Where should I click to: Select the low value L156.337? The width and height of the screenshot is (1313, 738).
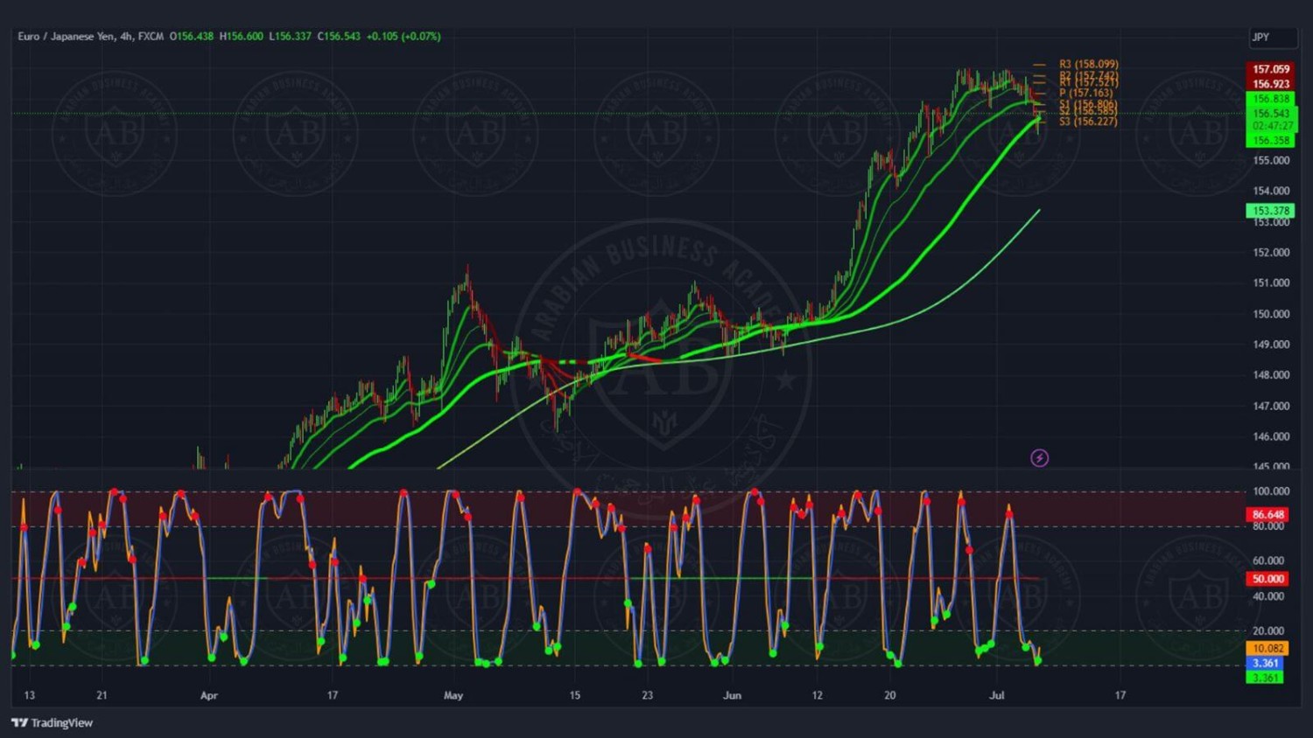pyautogui.click(x=290, y=37)
